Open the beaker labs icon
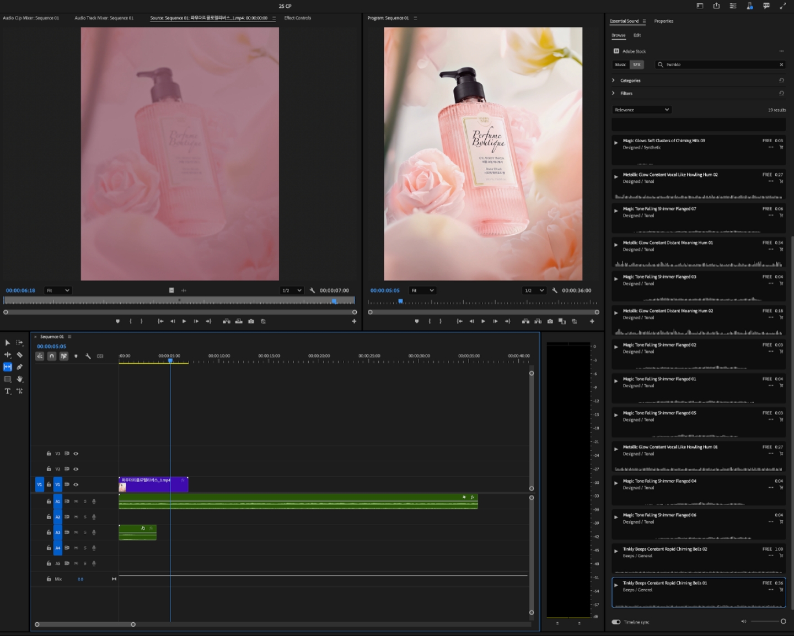The image size is (794, 636). 749,6
